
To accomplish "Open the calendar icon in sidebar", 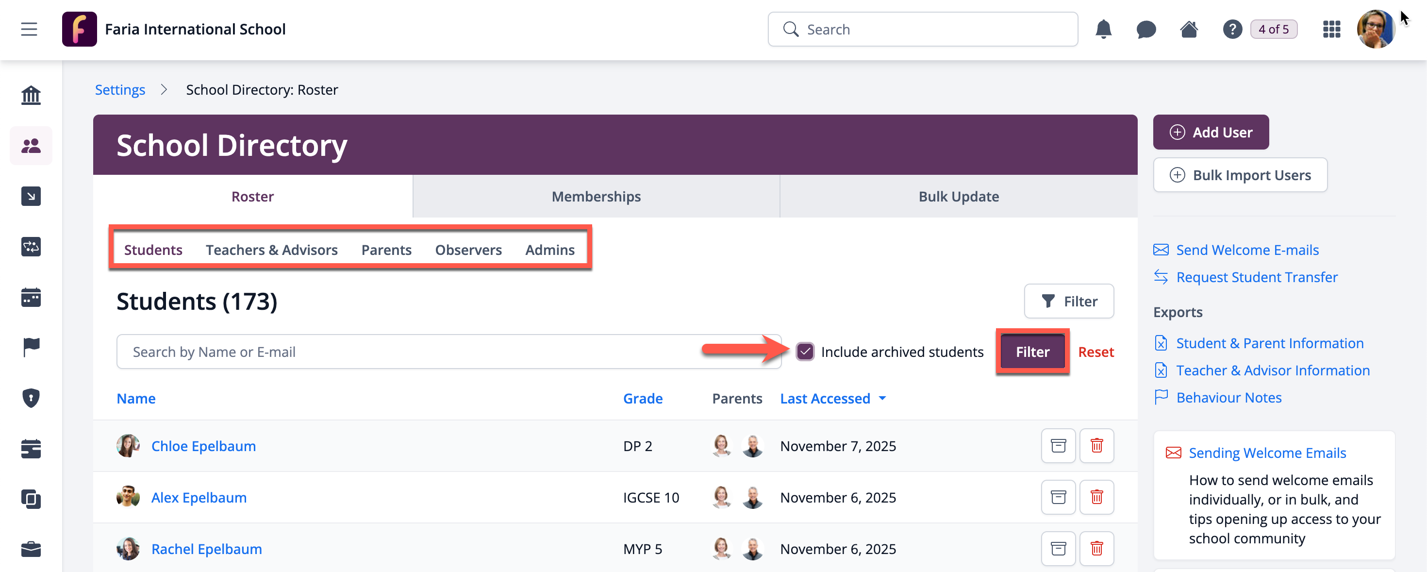I will pyautogui.click(x=31, y=298).
